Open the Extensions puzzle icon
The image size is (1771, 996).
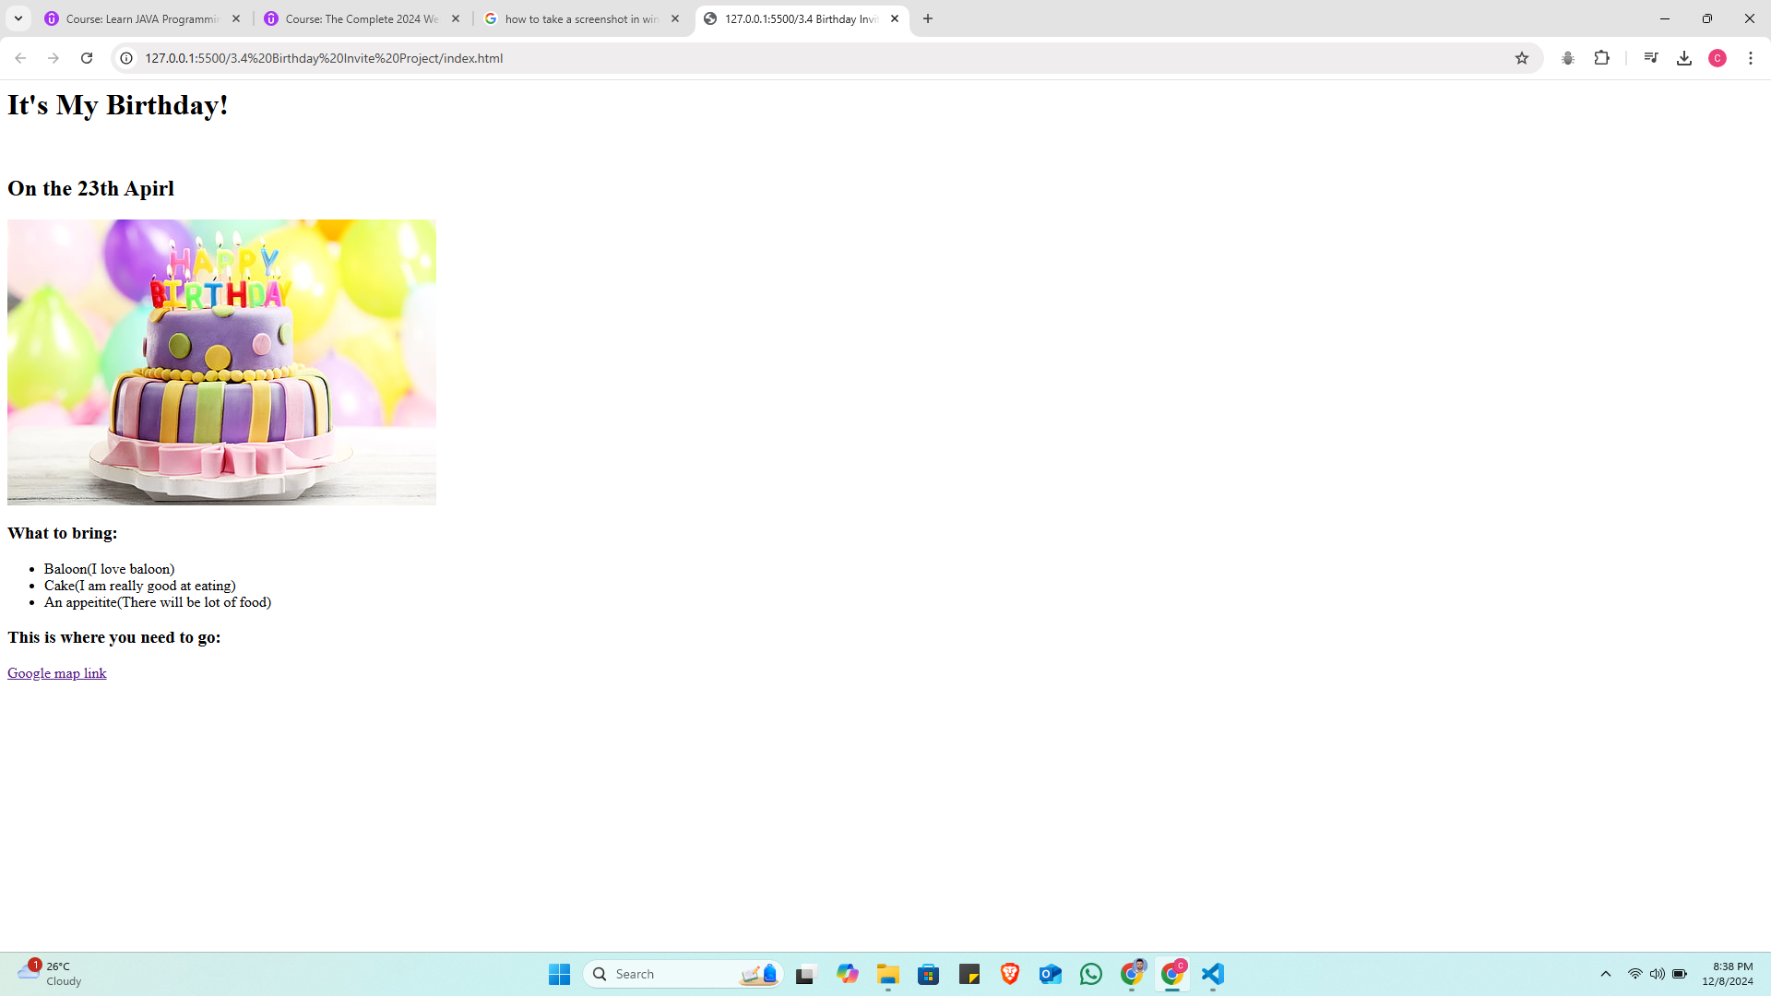pyautogui.click(x=1602, y=58)
